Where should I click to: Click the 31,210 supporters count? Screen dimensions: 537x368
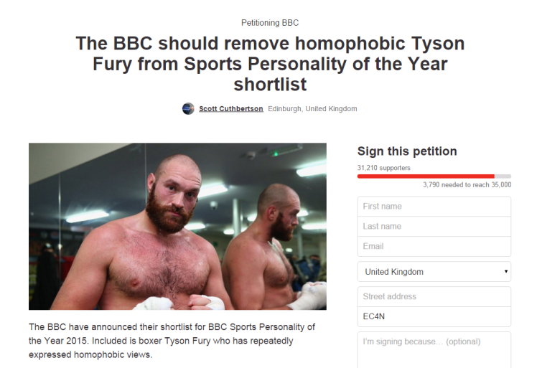(x=383, y=168)
